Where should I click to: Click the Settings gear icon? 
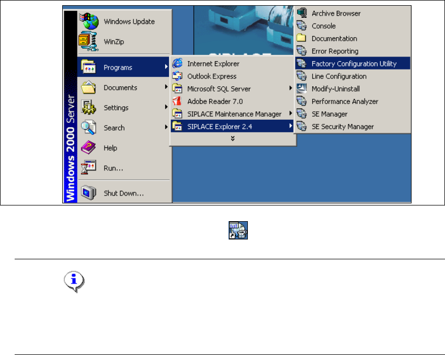click(88, 107)
